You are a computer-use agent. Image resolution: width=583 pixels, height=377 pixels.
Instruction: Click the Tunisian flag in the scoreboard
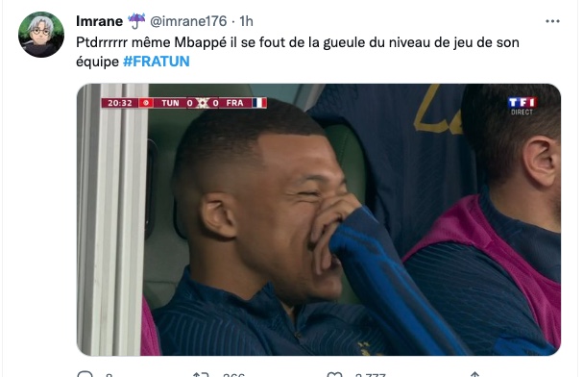coord(146,103)
